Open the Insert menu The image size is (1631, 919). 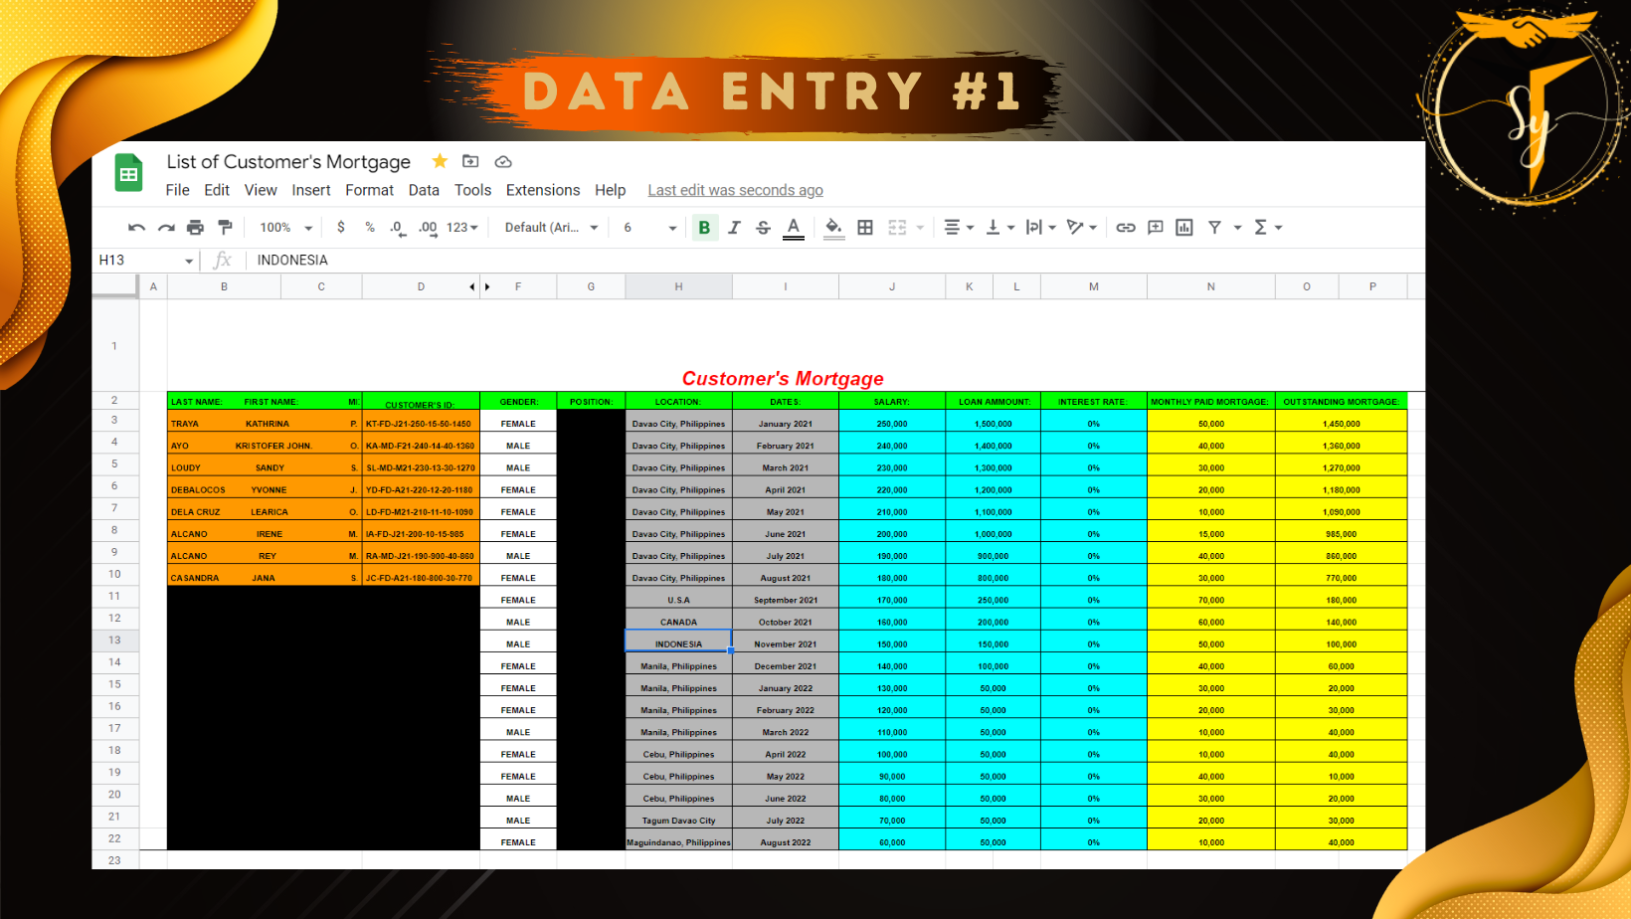pos(311,190)
